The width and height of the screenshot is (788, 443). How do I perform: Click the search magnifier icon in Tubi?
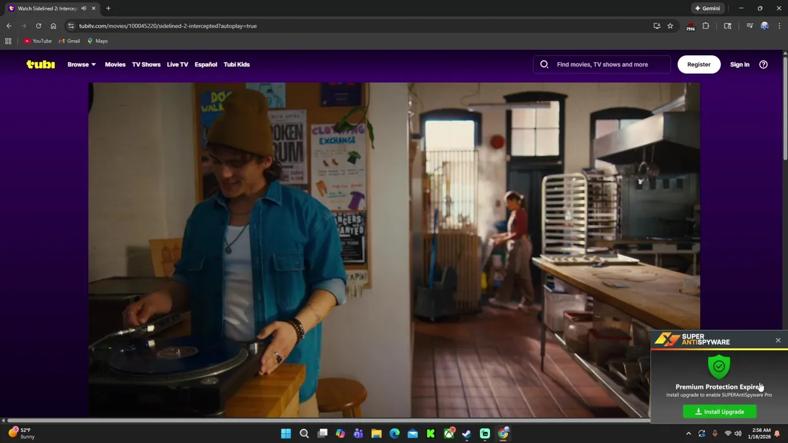click(x=544, y=64)
